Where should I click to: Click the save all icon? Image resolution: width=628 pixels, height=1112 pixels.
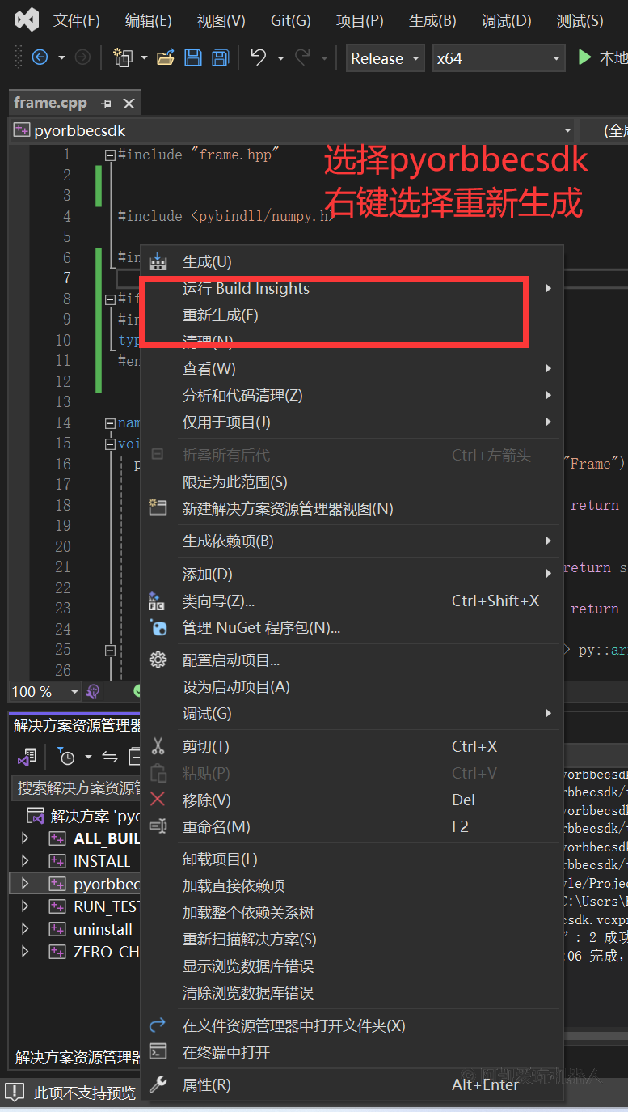(x=220, y=57)
